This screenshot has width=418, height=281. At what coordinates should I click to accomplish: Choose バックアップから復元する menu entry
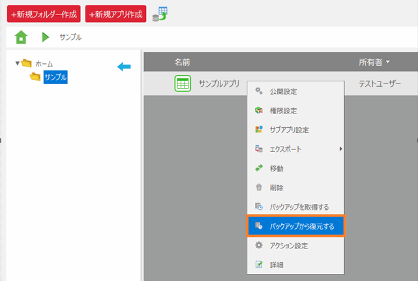[296, 226]
